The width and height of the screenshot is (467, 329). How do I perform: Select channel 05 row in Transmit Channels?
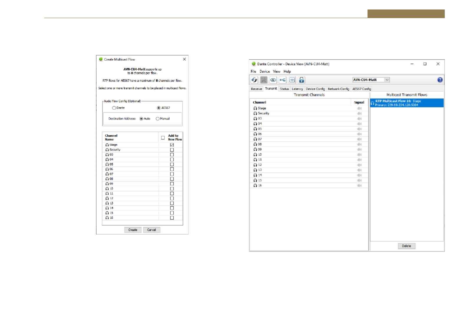coord(309,129)
